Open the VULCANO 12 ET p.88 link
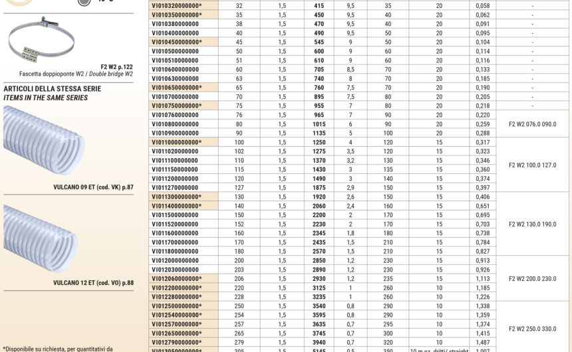This screenshot has width=572, height=352. coord(93,283)
